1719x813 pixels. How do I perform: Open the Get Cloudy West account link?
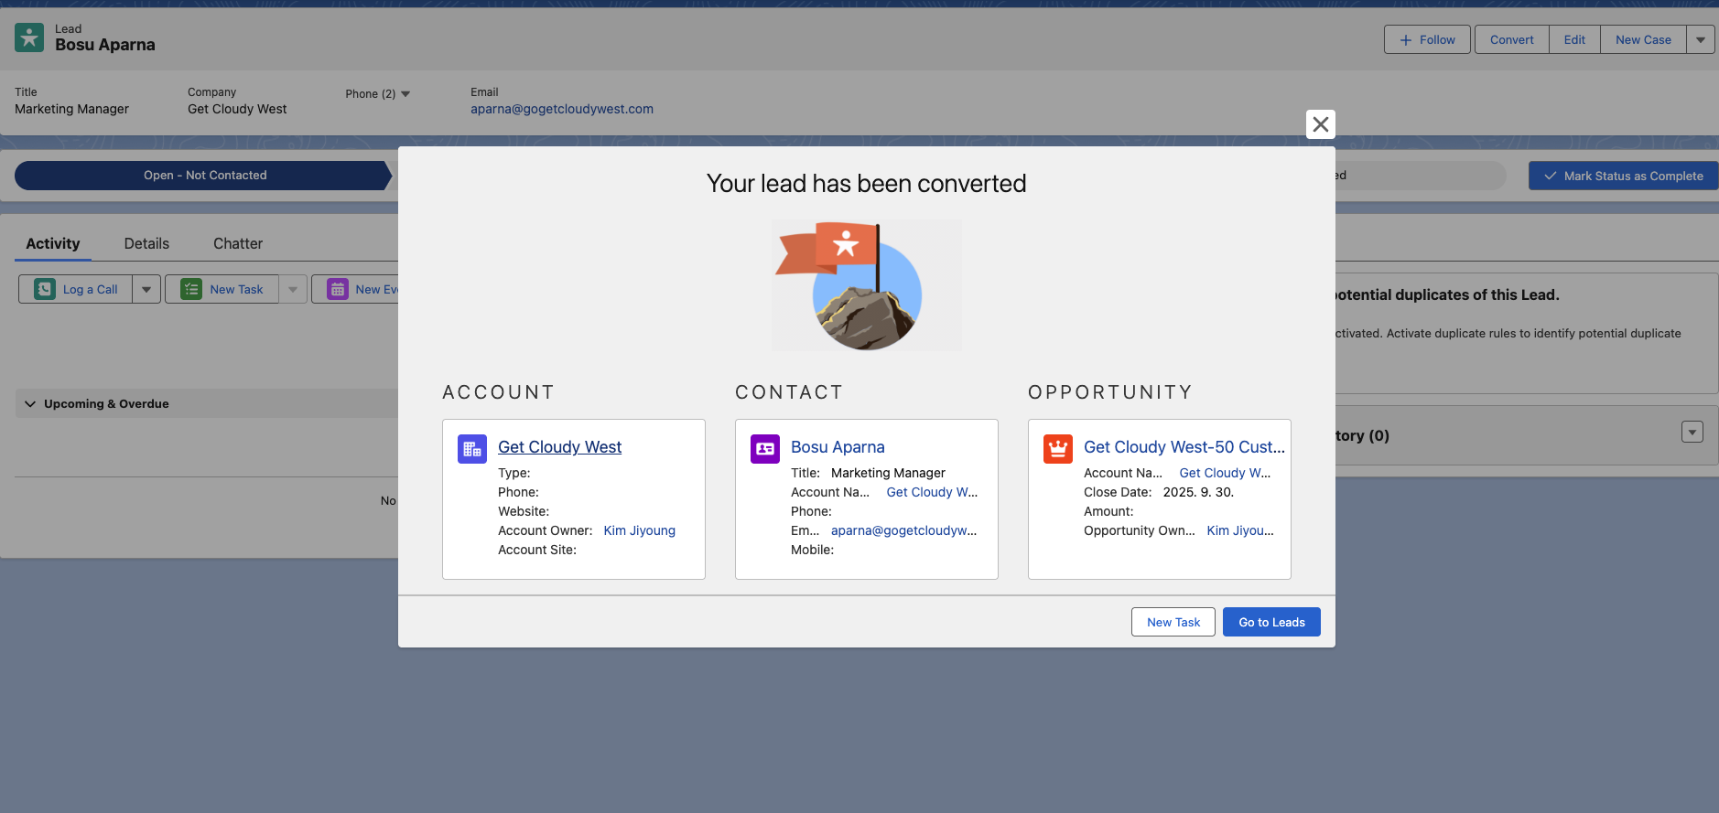tap(559, 447)
